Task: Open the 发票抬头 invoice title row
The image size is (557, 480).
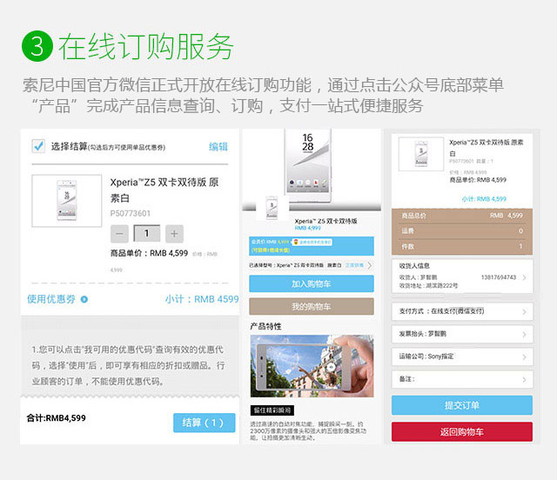Action: 461,334
